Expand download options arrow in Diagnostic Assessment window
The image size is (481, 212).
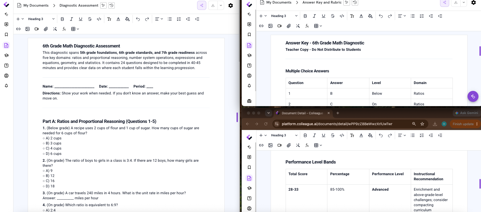(x=221, y=5)
